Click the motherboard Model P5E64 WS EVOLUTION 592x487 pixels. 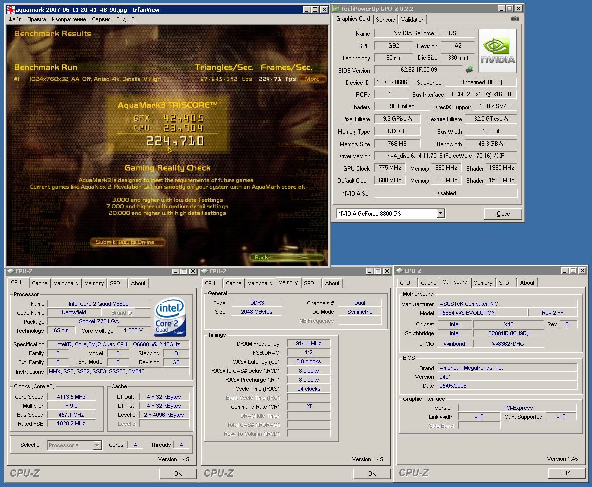tap(482, 313)
